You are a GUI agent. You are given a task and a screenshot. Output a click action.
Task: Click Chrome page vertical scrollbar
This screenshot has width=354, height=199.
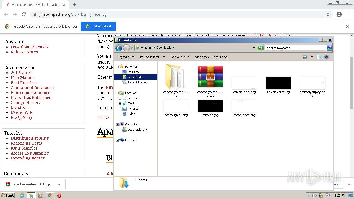point(352,83)
